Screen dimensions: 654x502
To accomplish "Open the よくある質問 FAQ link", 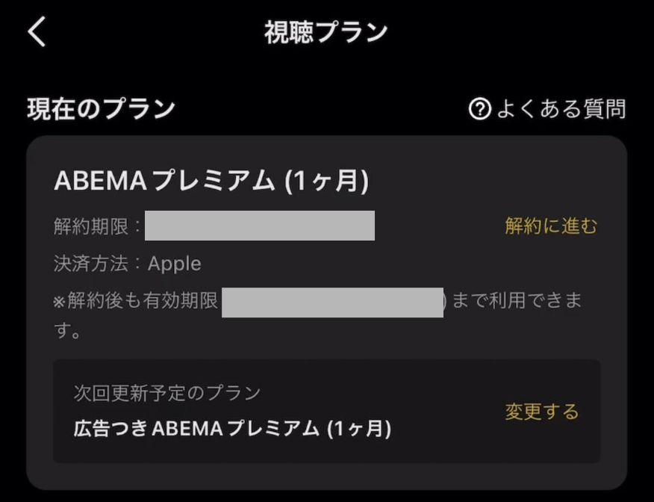I will tap(560, 110).
